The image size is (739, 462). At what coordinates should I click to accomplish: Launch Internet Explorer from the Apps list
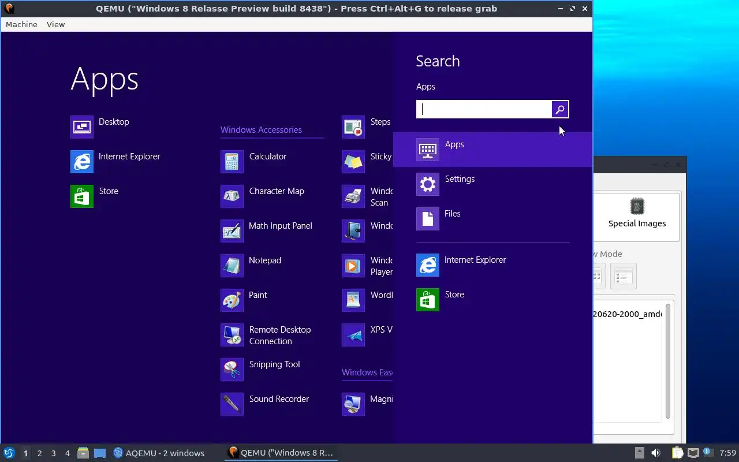[82, 162]
